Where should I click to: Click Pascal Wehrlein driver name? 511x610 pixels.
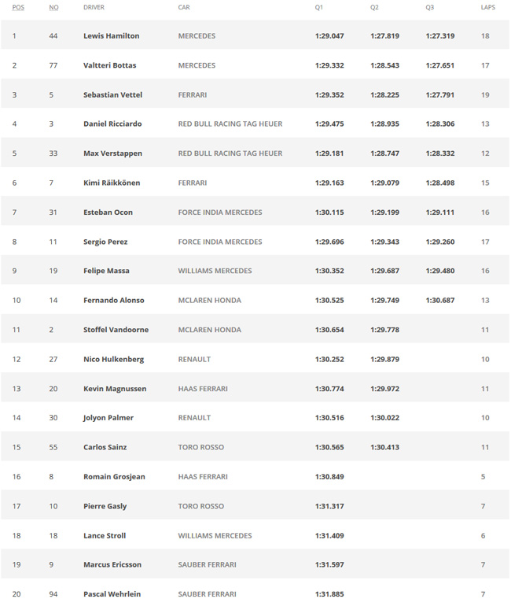(x=112, y=594)
